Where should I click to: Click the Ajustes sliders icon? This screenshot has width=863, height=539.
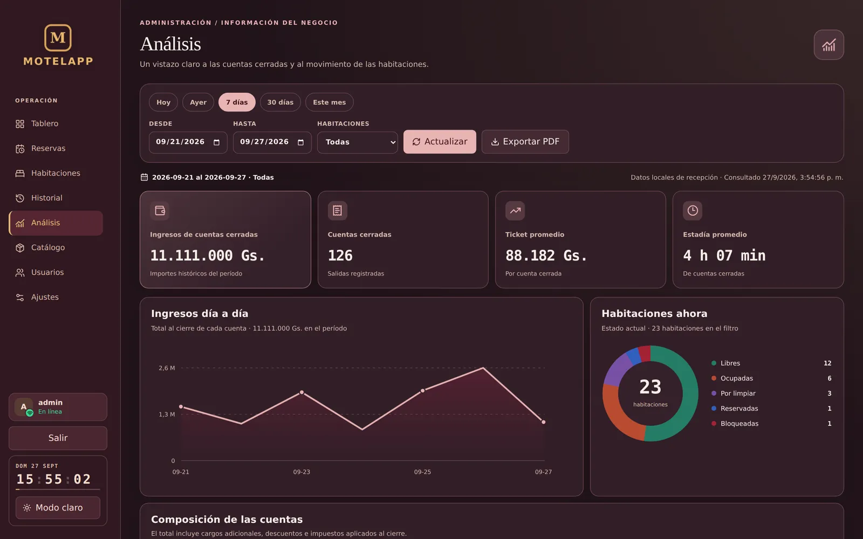20,298
